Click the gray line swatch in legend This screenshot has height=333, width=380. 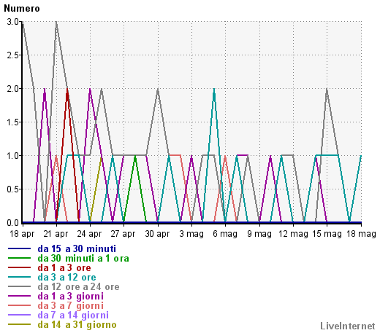click(19, 286)
